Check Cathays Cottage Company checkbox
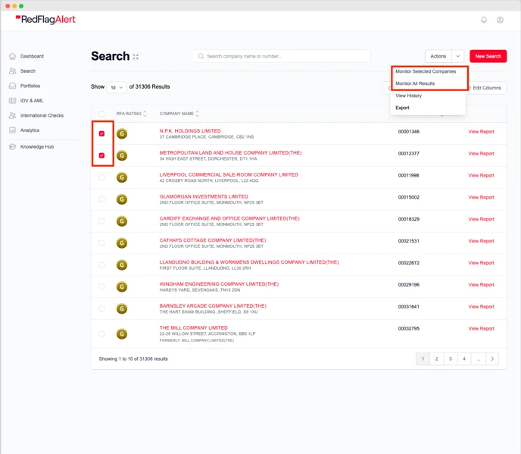This screenshot has width=521, height=454. tap(101, 243)
